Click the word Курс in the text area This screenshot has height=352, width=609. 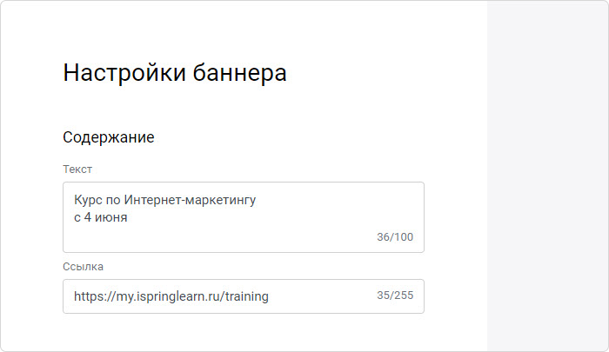pyautogui.click(x=88, y=200)
